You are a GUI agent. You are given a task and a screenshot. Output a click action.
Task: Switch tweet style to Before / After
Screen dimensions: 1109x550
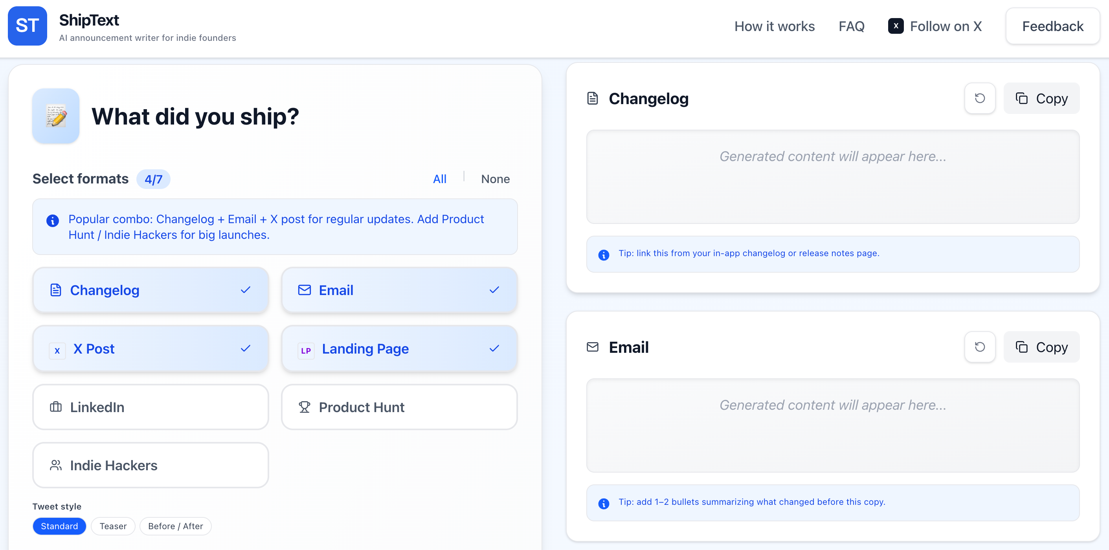pyautogui.click(x=175, y=526)
